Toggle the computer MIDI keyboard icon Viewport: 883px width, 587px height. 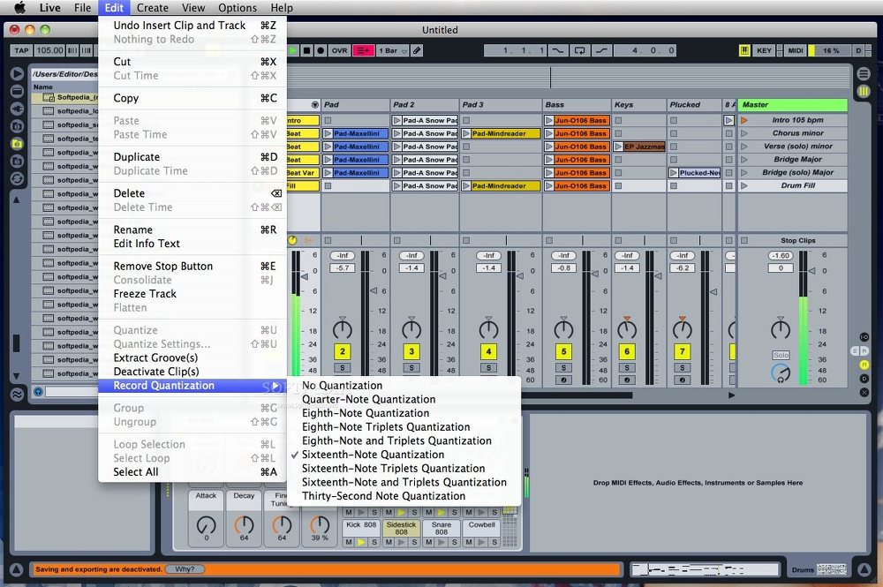pyautogui.click(x=744, y=51)
